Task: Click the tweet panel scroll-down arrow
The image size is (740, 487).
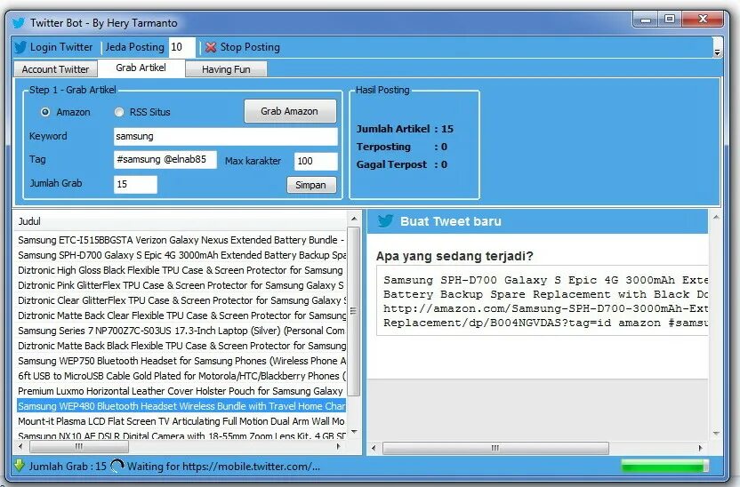Action: click(716, 434)
